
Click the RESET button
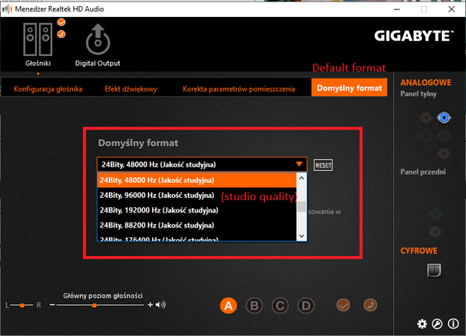click(323, 165)
